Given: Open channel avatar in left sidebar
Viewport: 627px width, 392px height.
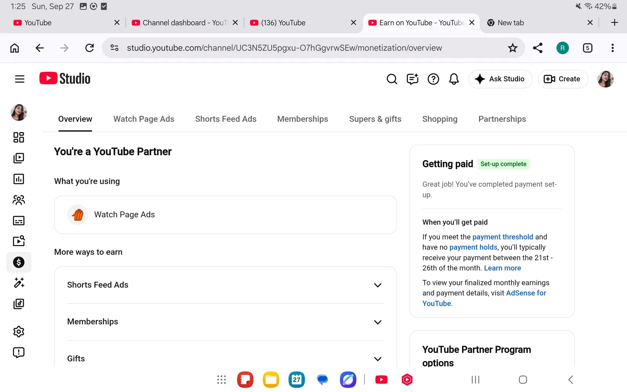Looking at the screenshot, I should 19,113.
